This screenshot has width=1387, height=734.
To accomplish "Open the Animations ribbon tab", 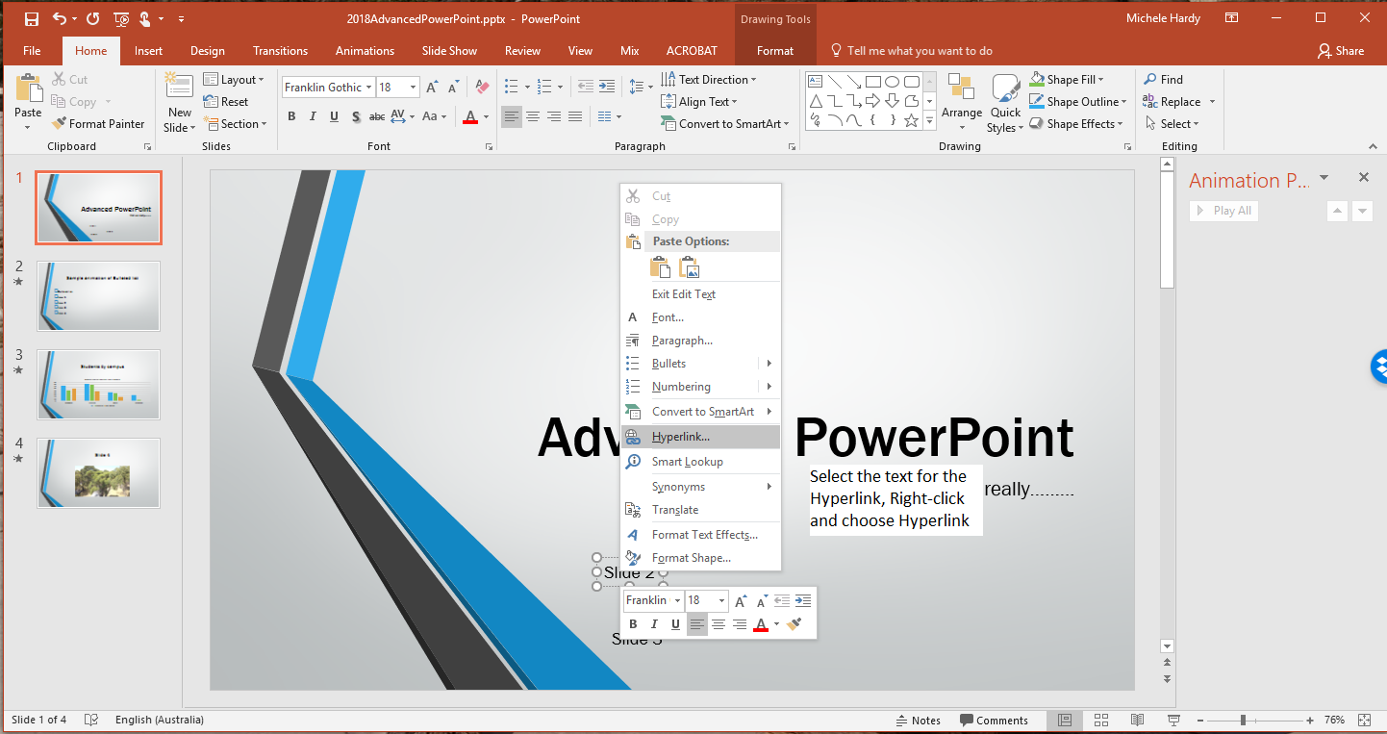I will (365, 51).
